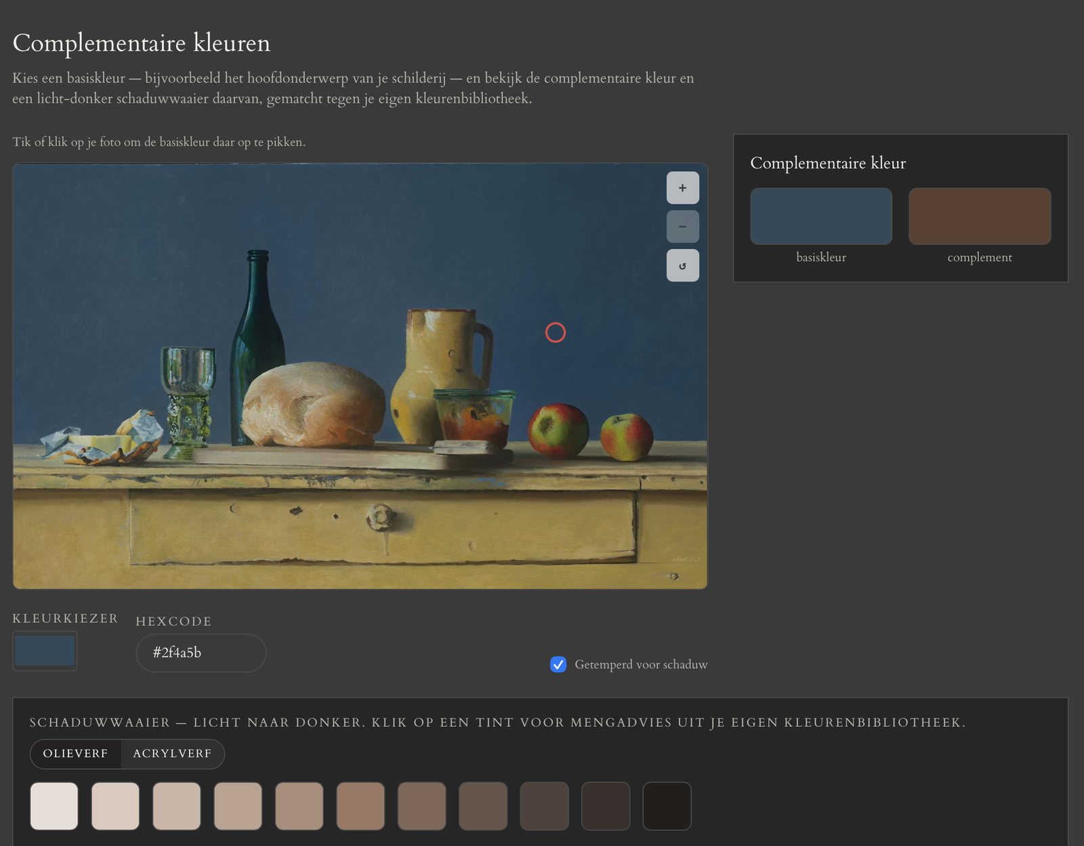Pick the ninth shadow fan tint
1084x846 pixels.
click(x=545, y=805)
